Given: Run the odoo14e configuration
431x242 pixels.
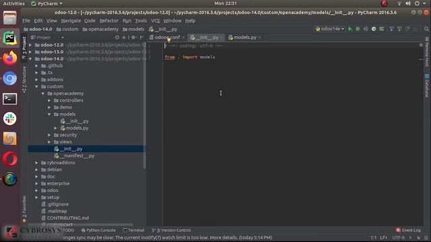Looking at the screenshot, I should 350,29.
